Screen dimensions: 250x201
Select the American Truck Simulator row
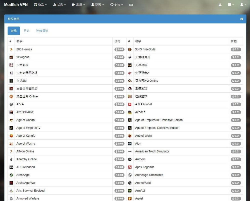[x=152, y=151]
